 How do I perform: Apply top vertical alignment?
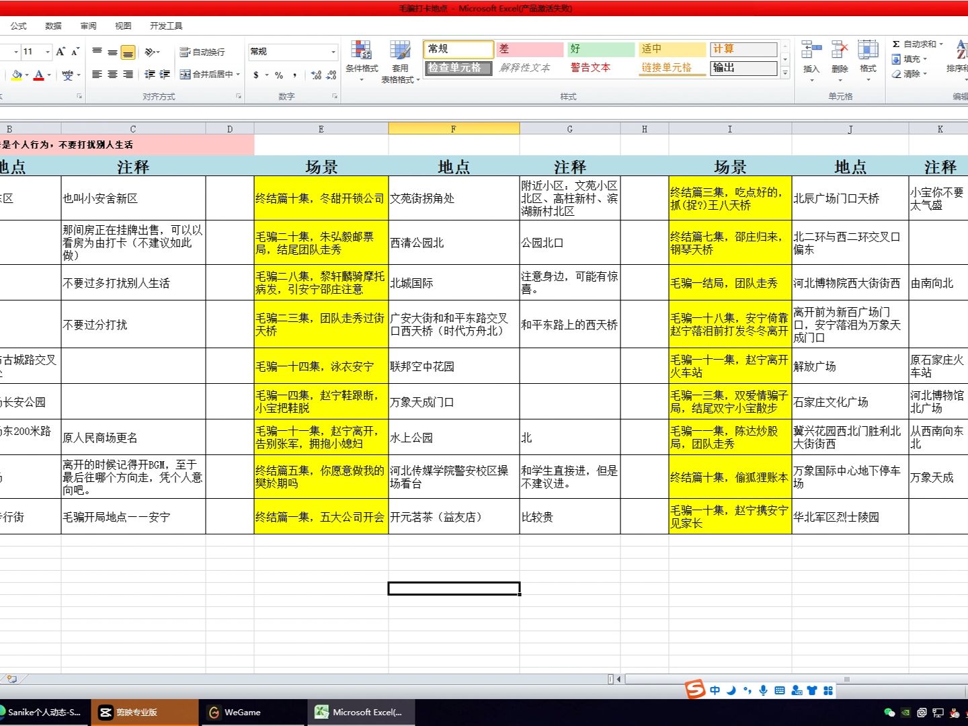[97, 52]
